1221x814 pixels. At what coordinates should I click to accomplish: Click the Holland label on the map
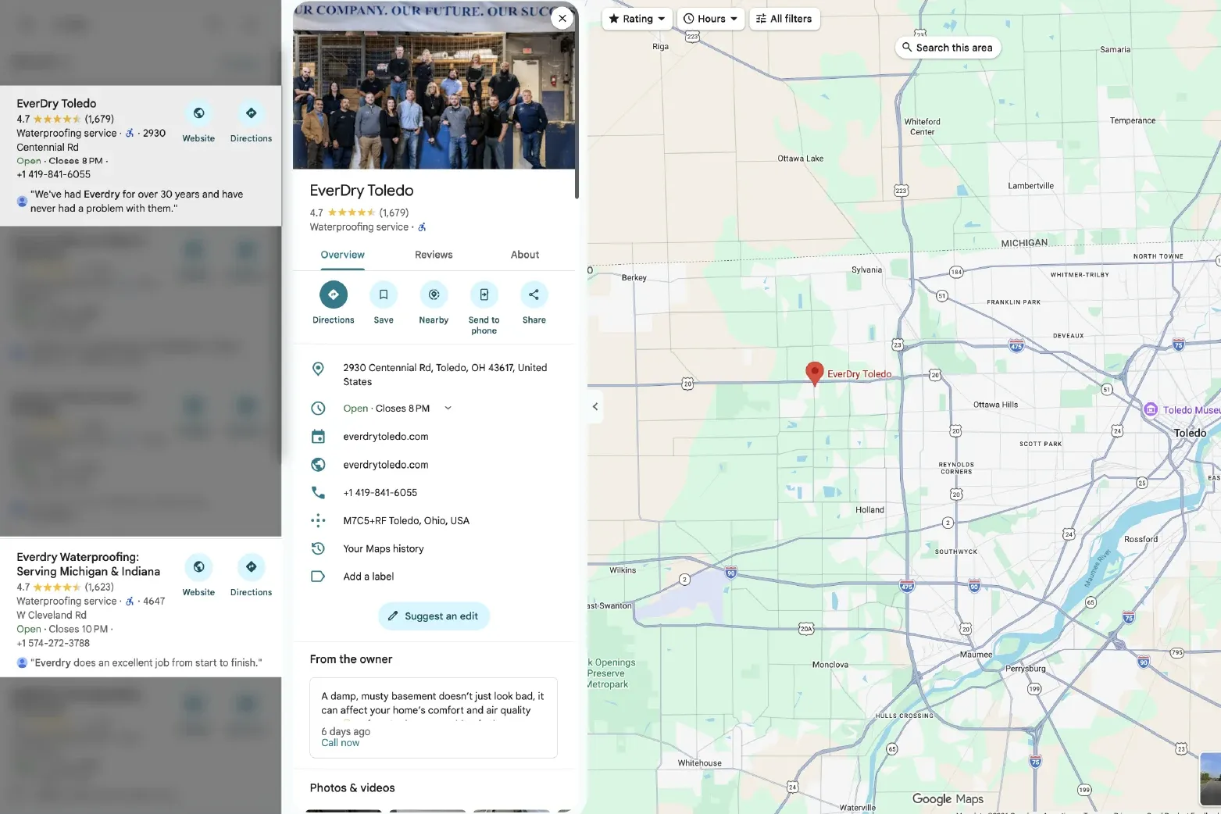point(869,510)
